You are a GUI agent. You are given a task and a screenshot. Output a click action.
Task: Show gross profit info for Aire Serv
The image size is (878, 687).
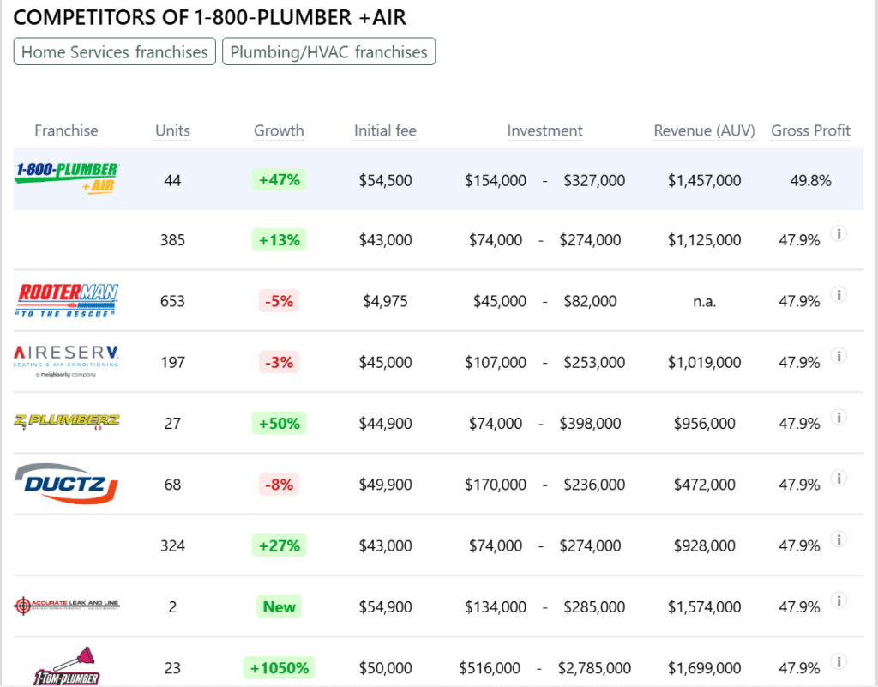pyautogui.click(x=839, y=356)
